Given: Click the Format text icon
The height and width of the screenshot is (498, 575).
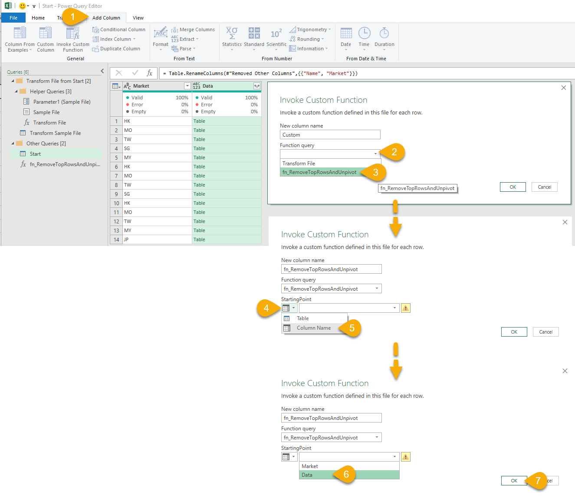Looking at the screenshot, I should 161,34.
